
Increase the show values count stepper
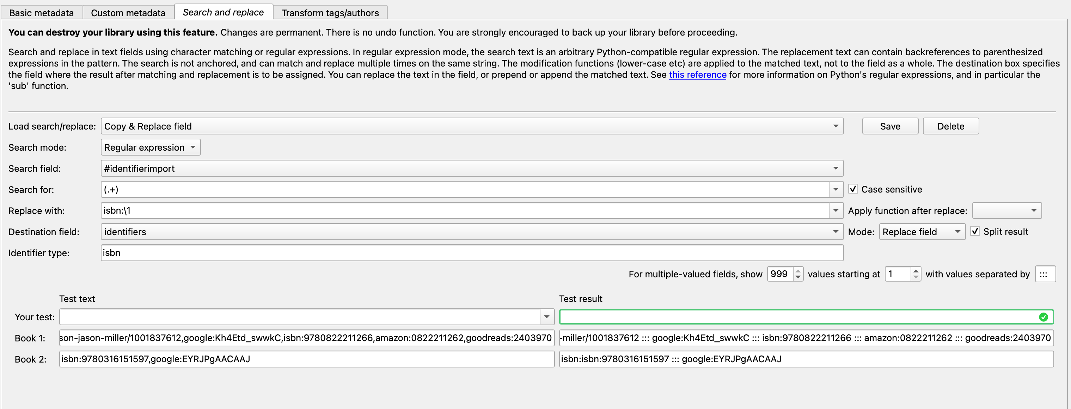pos(798,271)
